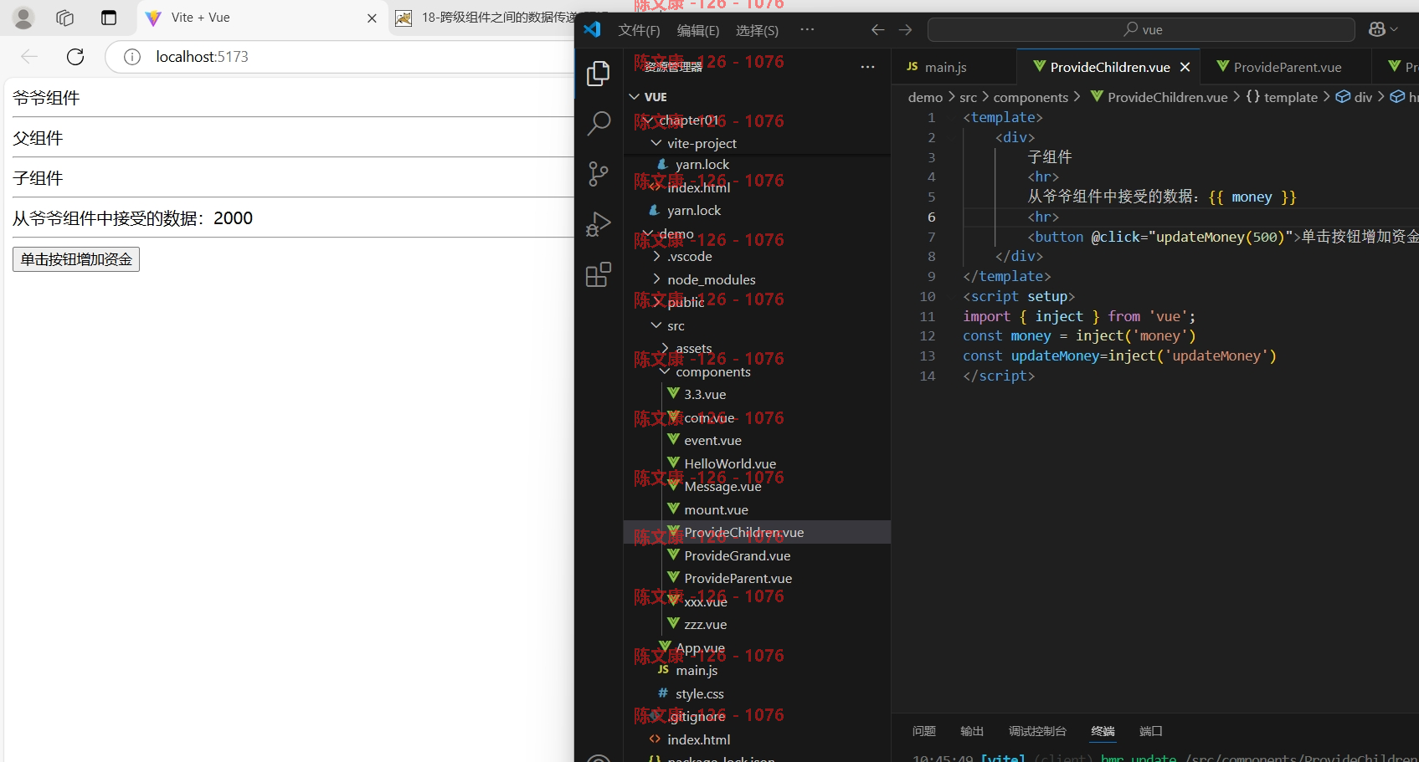Open Run and Debug view
The height and width of the screenshot is (762, 1419).
599,224
